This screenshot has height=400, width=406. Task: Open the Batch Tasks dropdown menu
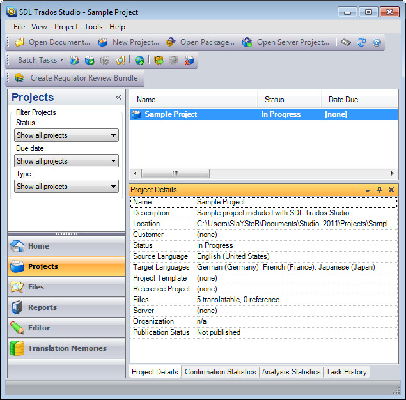[x=40, y=60]
